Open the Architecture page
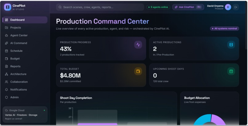The width and height of the screenshot is (248, 126). [x=25, y=74]
